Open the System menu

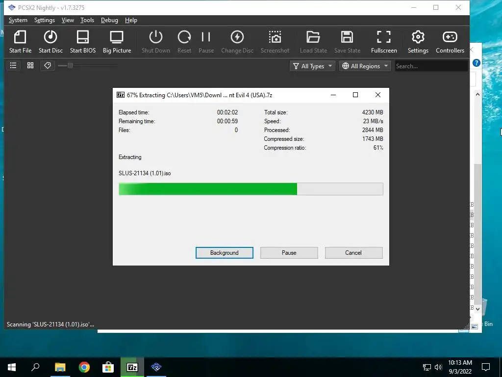[18, 20]
